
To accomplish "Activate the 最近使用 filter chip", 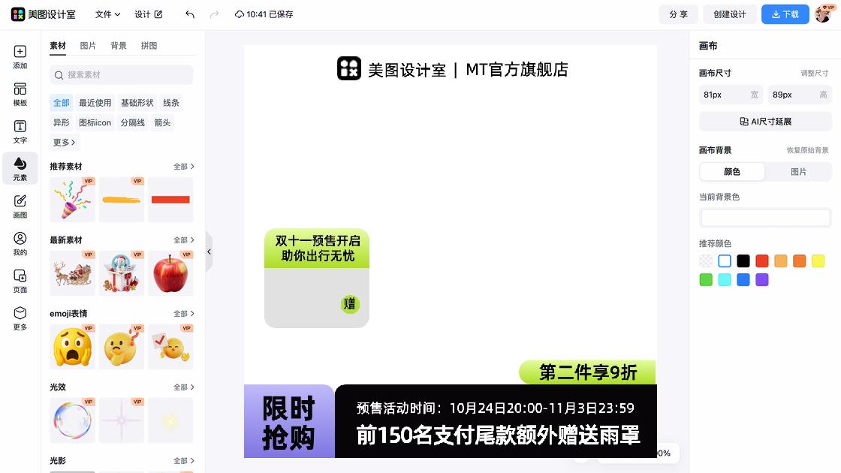I will coord(95,102).
